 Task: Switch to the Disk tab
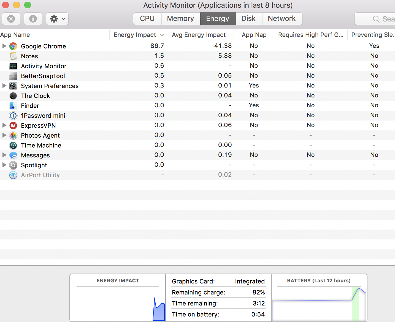(x=249, y=19)
